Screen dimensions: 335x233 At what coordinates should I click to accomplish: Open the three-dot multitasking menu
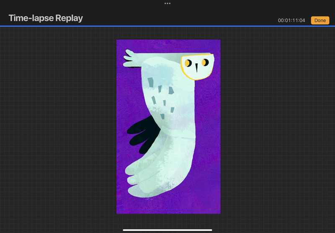167,3
